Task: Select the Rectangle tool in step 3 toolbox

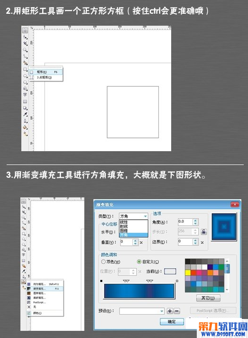Action: point(23,234)
